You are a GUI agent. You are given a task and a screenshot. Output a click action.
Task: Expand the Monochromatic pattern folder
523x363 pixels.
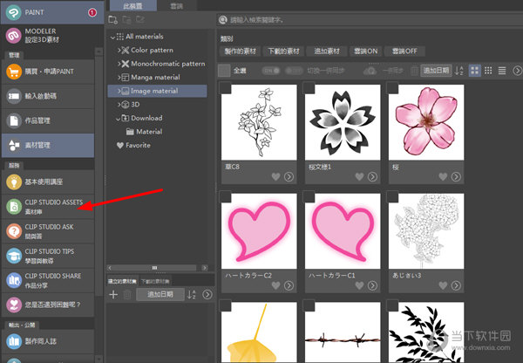pos(119,64)
